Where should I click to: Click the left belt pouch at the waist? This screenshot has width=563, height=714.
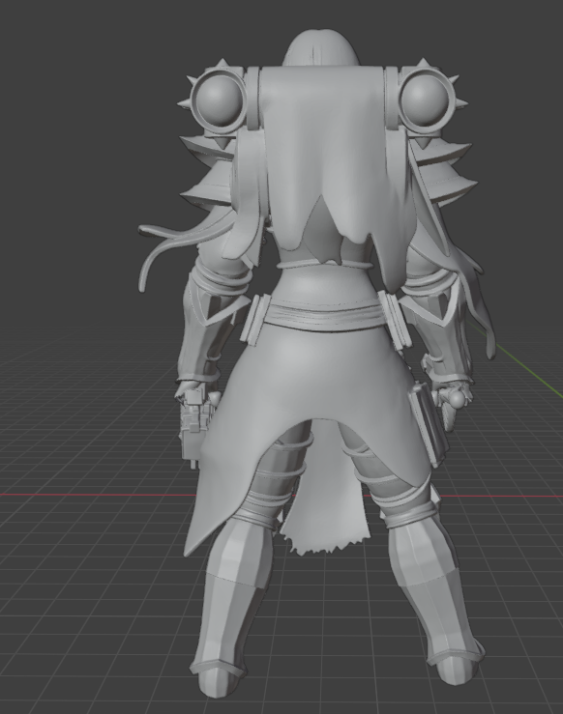click(253, 320)
